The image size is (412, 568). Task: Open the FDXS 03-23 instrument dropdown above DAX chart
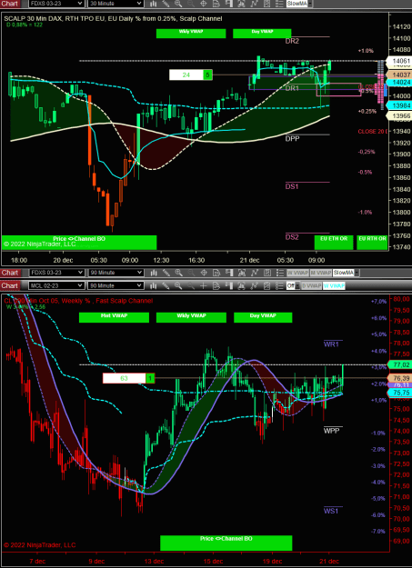[x=56, y=4]
